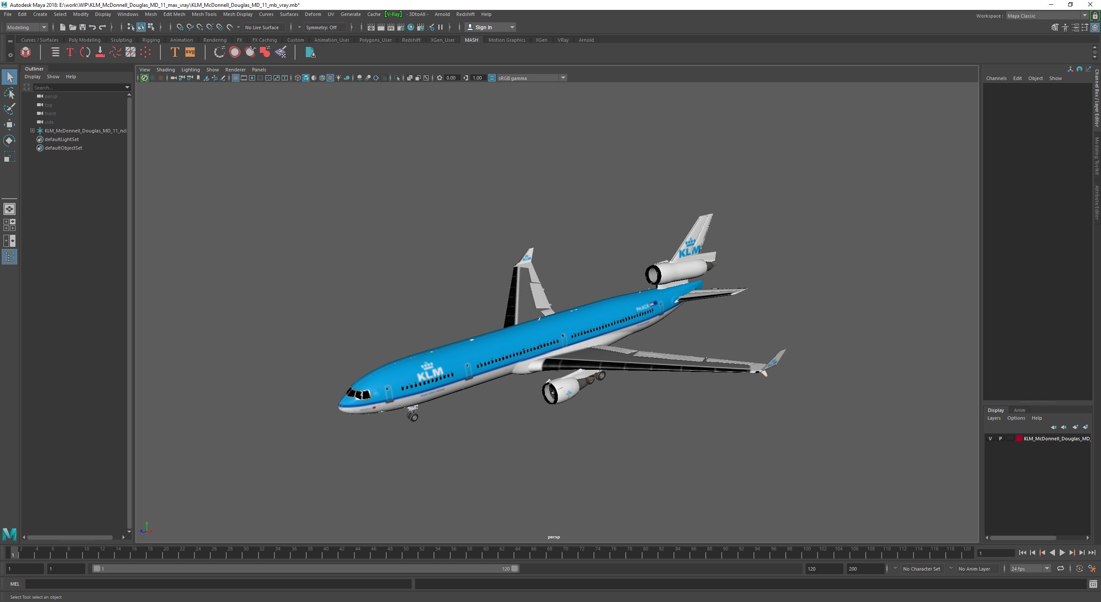Viewport: 1101px width, 602px height.
Task: Open the viewport Shading menu
Action: [166, 70]
